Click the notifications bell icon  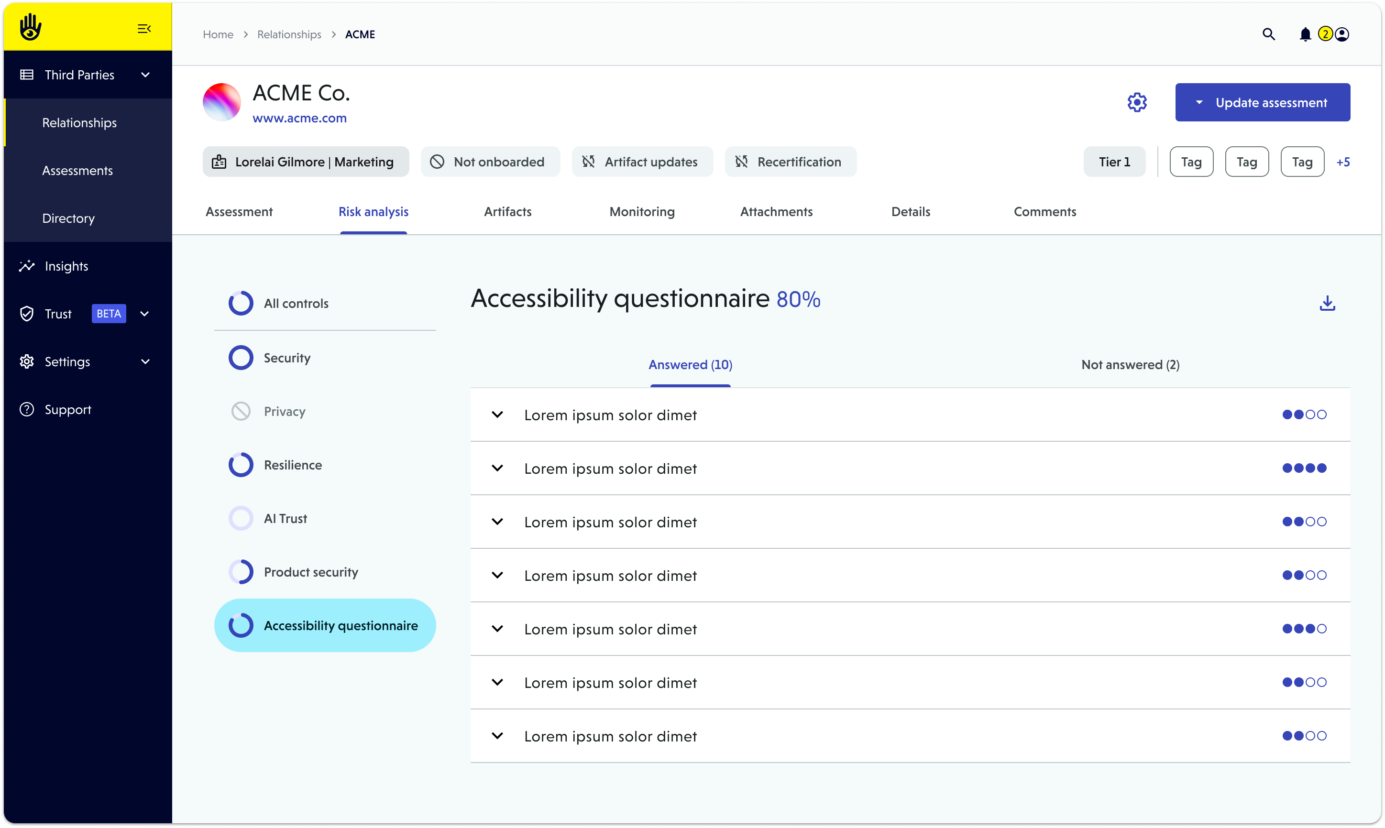tap(1305, 34)
